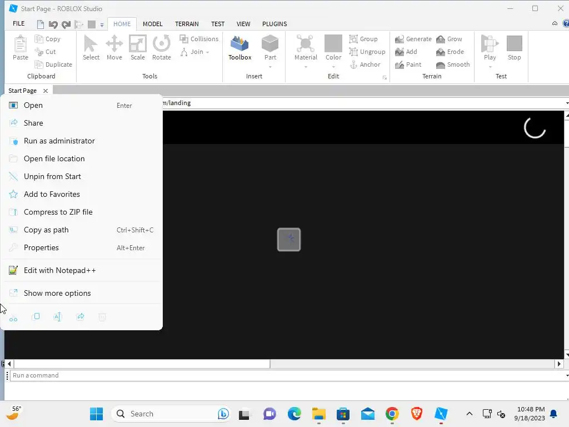This screenshot has width=569, height=427.
Task: Expand the Material dropdown arrow
Action: 306,67
